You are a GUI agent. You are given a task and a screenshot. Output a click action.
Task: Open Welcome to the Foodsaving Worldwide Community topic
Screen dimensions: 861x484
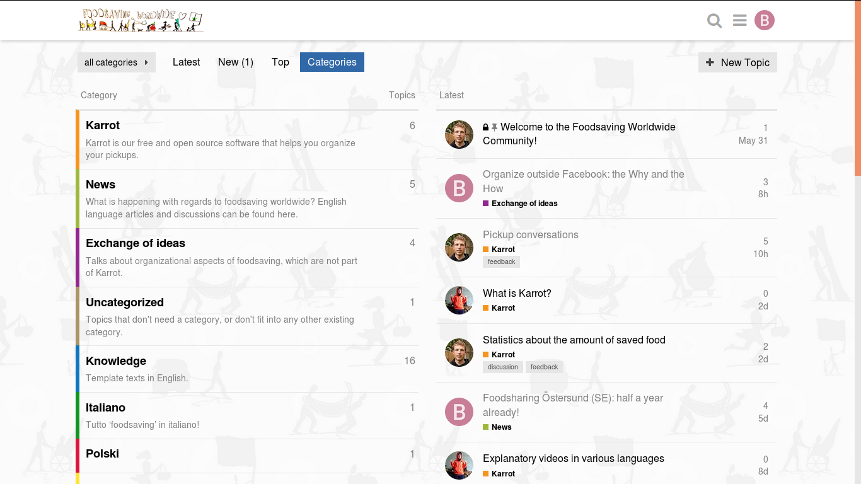pyautogui.click(x=579, y=134)
